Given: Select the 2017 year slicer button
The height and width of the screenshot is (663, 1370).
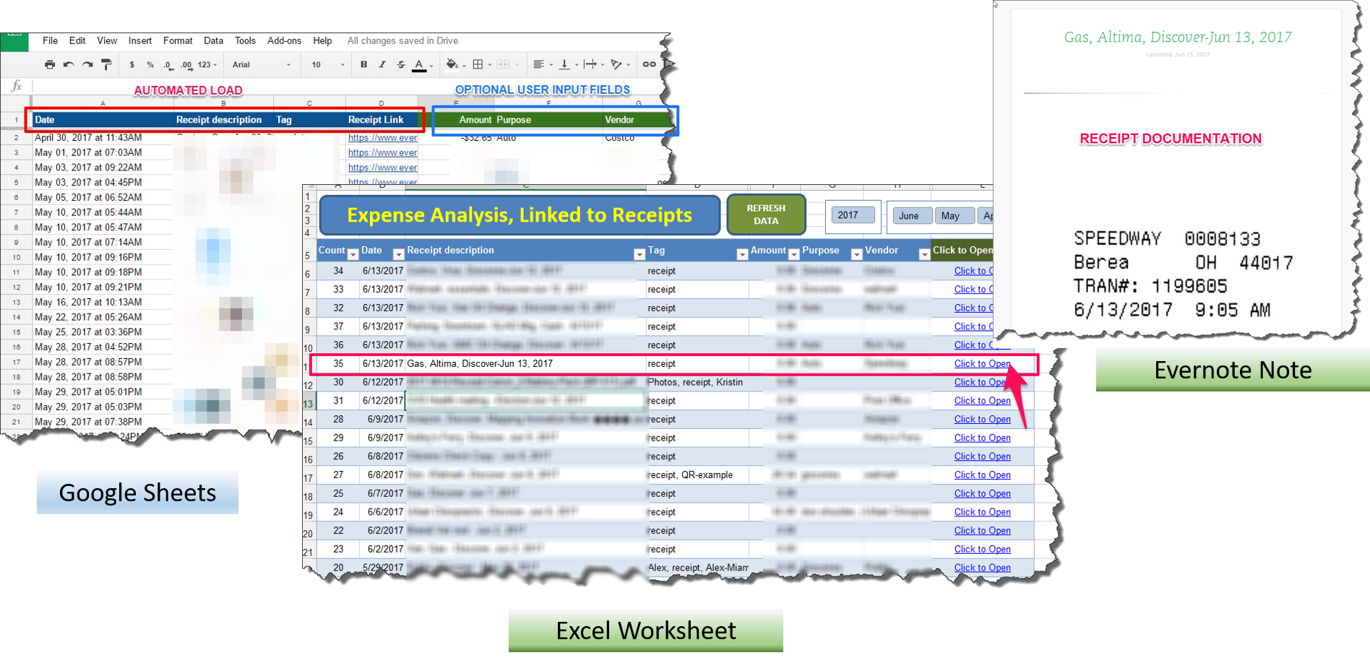Looking at the screenshot, I should coord(853,215).
